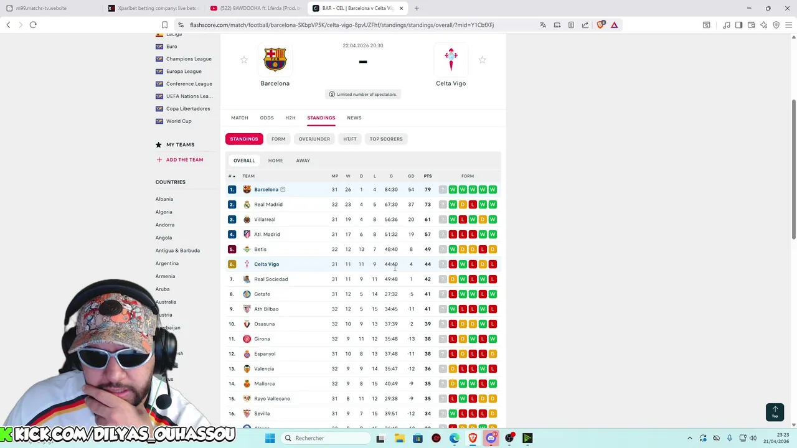Viewport: 797px width, 448px height.
Task: Open the NEWS tab
Action: (354, 118)
